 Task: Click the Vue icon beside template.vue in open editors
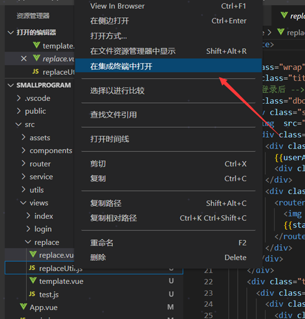coord(37,45)
